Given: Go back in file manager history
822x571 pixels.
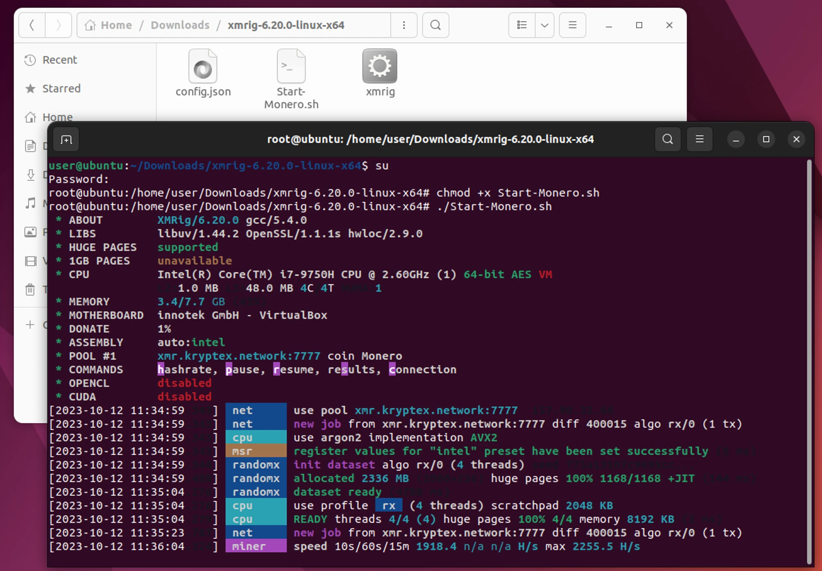Looking at the screenshot, I should pos(32,25).
